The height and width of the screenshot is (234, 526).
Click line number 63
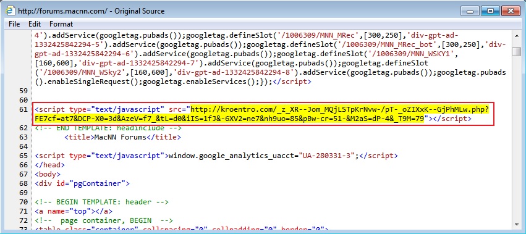pyautogui.click(x=23, y=137)
